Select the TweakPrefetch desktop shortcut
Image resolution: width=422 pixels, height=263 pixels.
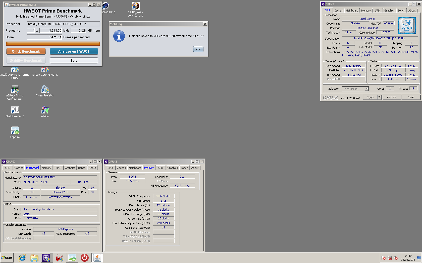[45, 91]
